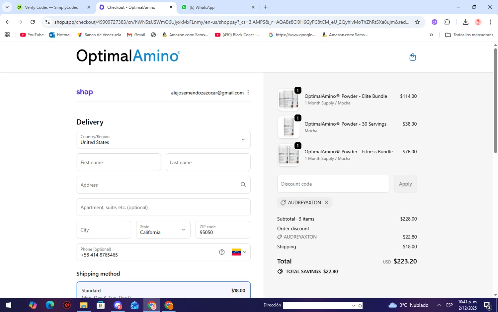This screenshot has height=312, width=498.
Task: View site information icon in address bar
Action: (47, 22)
